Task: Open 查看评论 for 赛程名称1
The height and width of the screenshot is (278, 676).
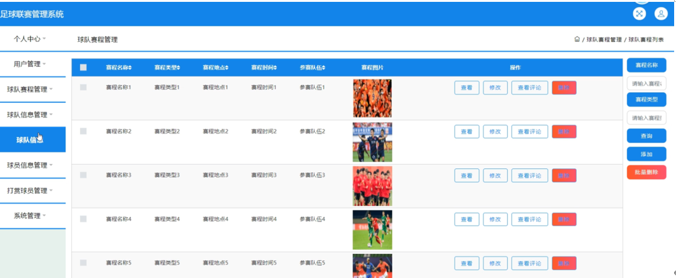Action: coord(530,88)
